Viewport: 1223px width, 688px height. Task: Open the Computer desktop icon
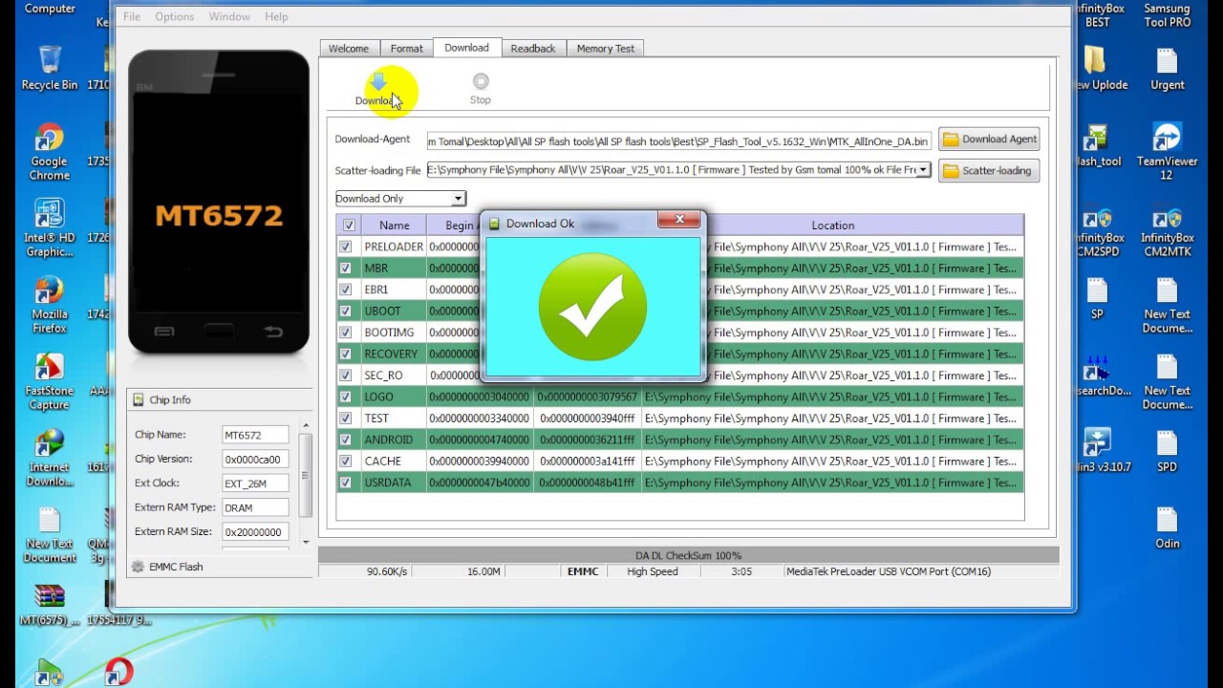point(50,9)
